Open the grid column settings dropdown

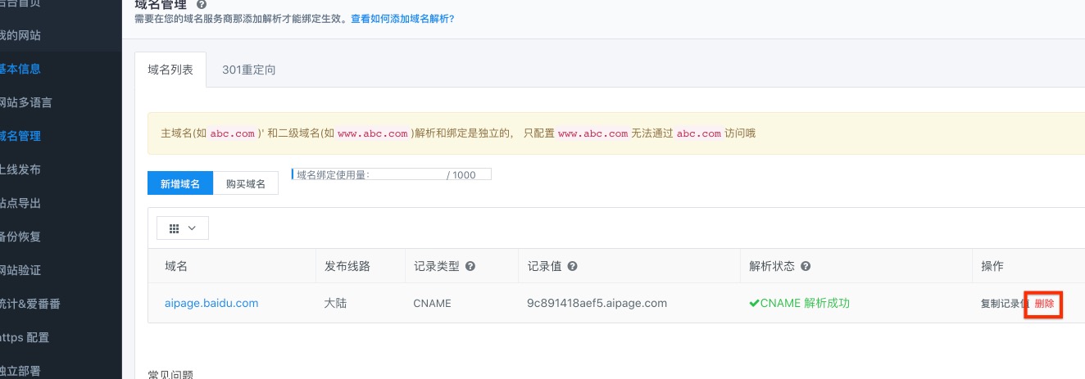coord(182,228)
